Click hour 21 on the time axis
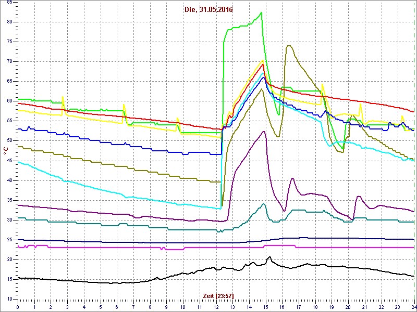Image resolution: width=417 pixels, height=312 pixels. coord(365,307)
